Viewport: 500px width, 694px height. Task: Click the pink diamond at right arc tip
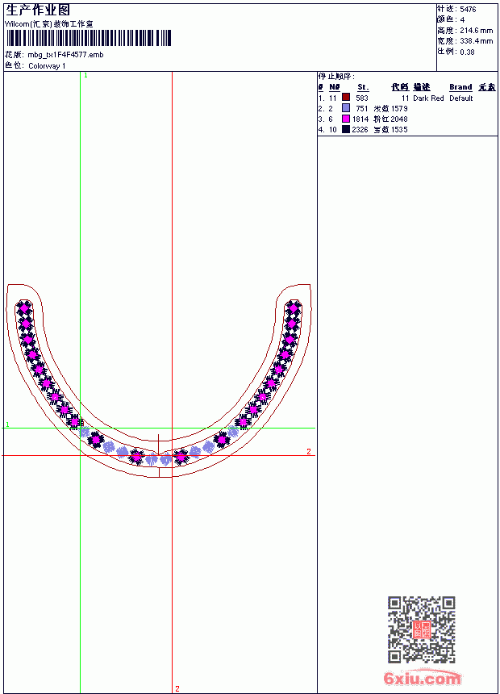(x=293, y=307)
